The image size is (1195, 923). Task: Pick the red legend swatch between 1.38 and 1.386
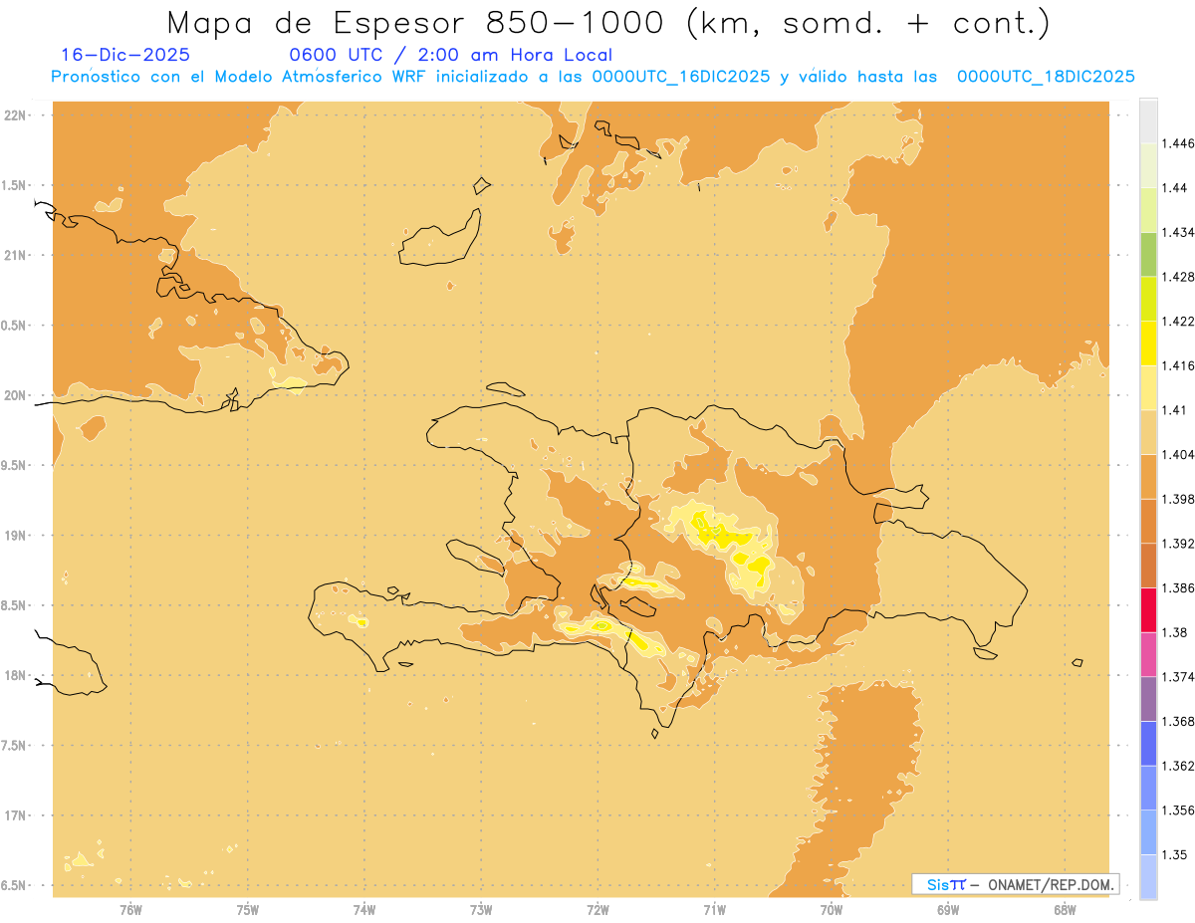tap(1148, 609)
